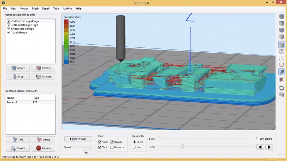287x161 pixels.
Task: Uncheck the Rapids checkbox
Action: [112, 142]
